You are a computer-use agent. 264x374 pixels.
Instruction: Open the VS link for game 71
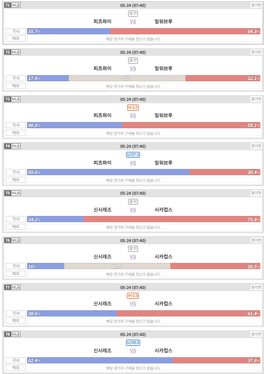point(133,22)
